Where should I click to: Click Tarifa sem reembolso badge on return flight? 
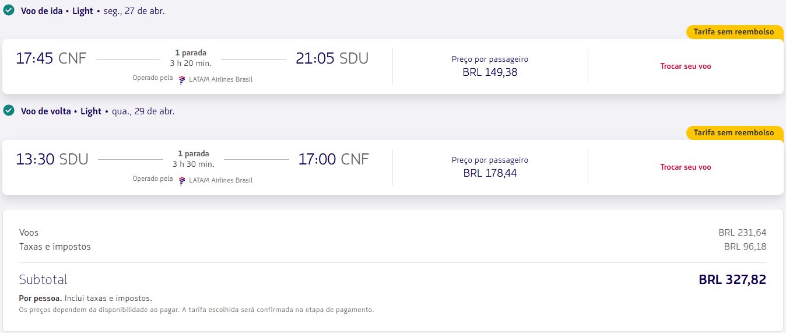click(x=734, y=133)
